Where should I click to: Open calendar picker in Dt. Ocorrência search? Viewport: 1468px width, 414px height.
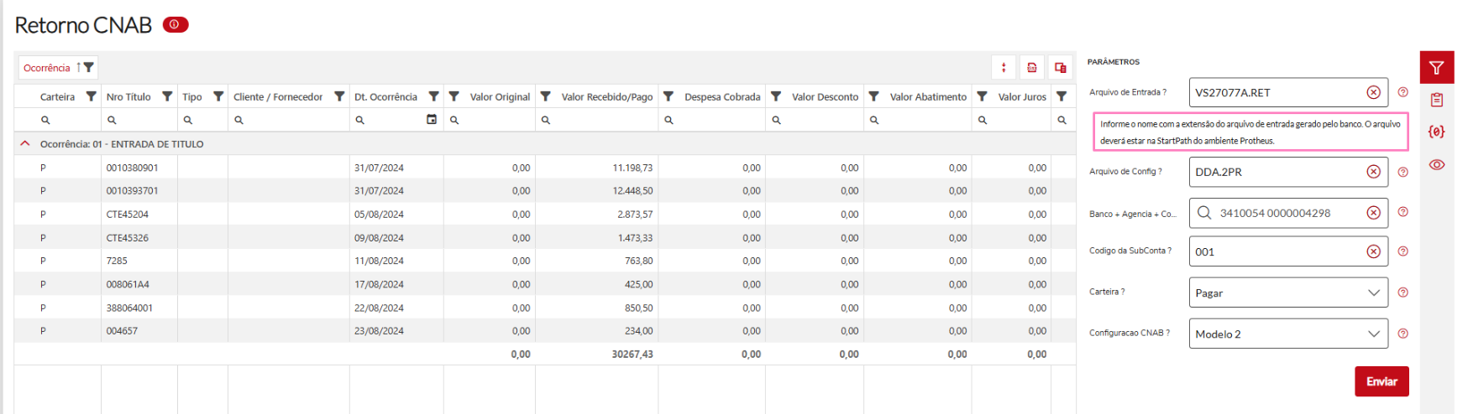click(x=432, y=120)
